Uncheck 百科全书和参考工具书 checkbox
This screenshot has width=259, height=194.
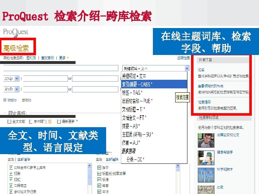11,168
